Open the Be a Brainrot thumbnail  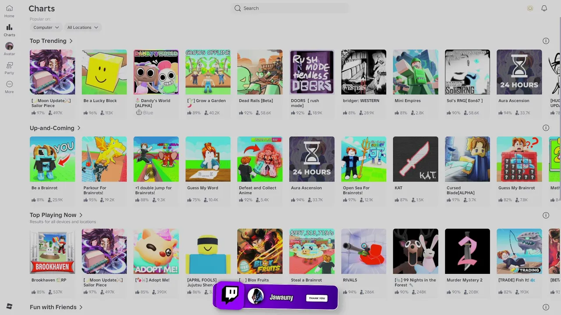pos(52,159)
